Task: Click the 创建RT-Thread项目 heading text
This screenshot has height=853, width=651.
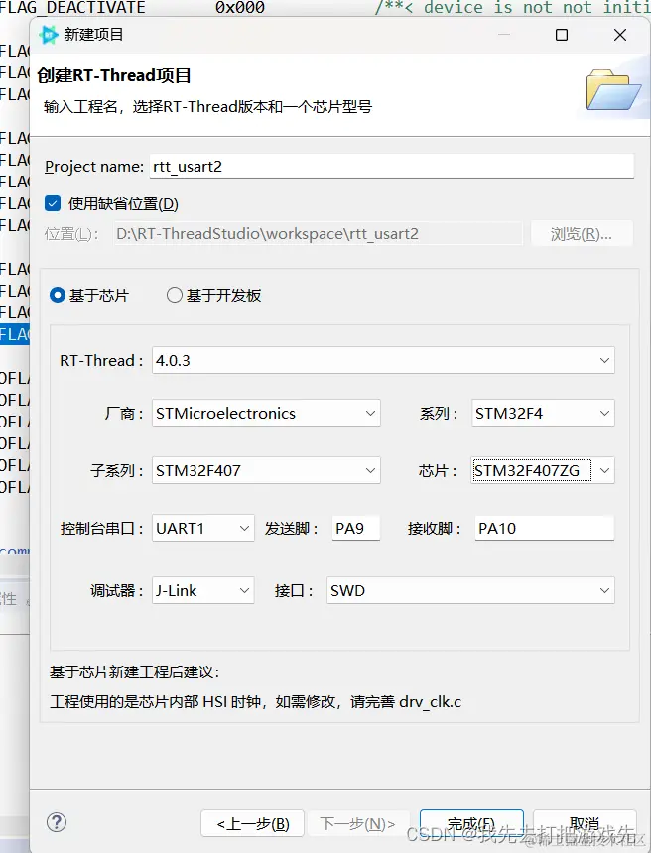Action: [x=114, y=75]
